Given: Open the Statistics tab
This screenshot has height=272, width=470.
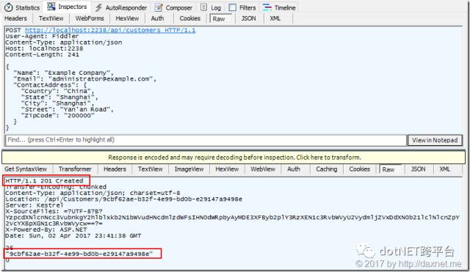Looking at the screenshot, I should [x=22, y=7].
